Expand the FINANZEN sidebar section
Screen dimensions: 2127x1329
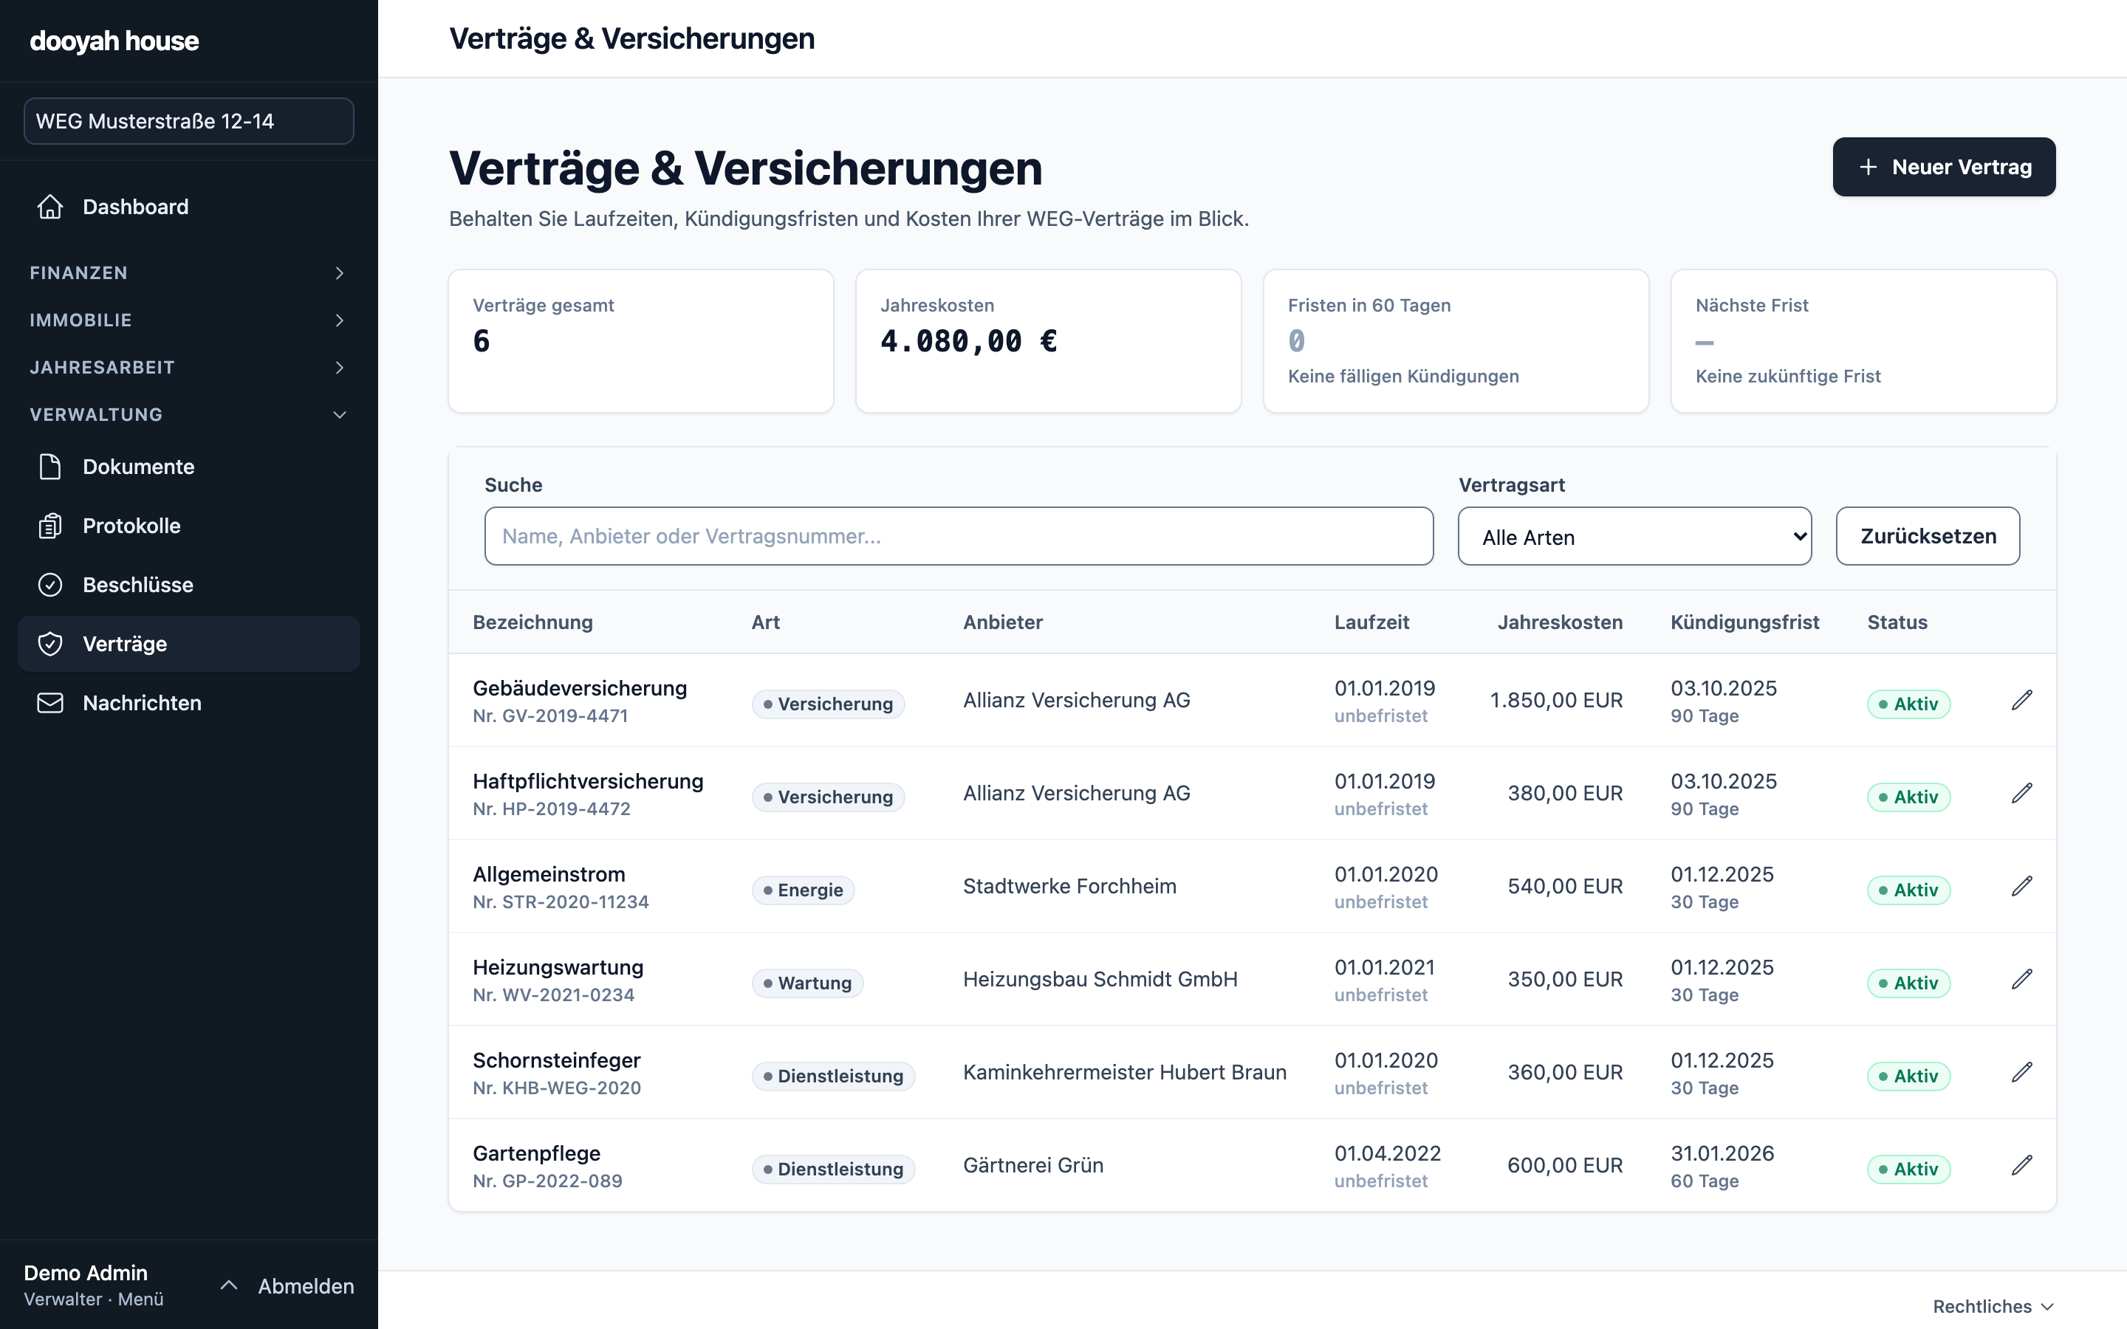[188, 272]
